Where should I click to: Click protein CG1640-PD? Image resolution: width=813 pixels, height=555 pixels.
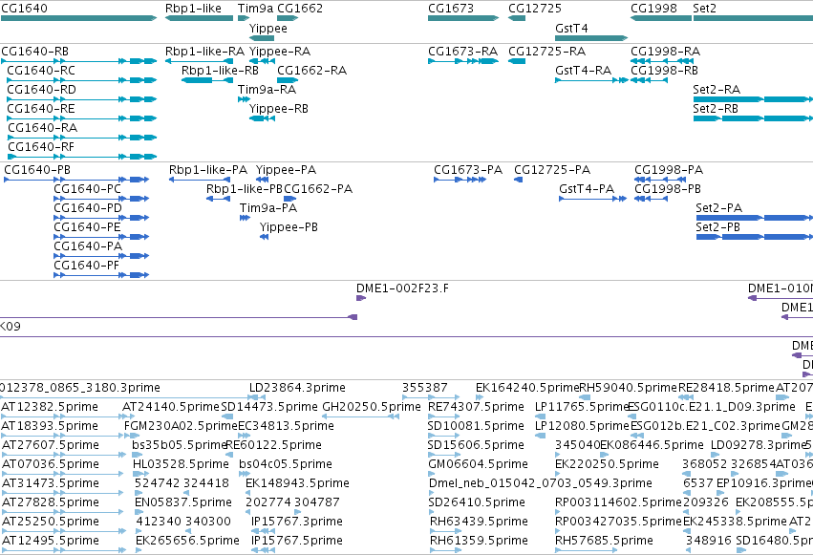point(101,218)
